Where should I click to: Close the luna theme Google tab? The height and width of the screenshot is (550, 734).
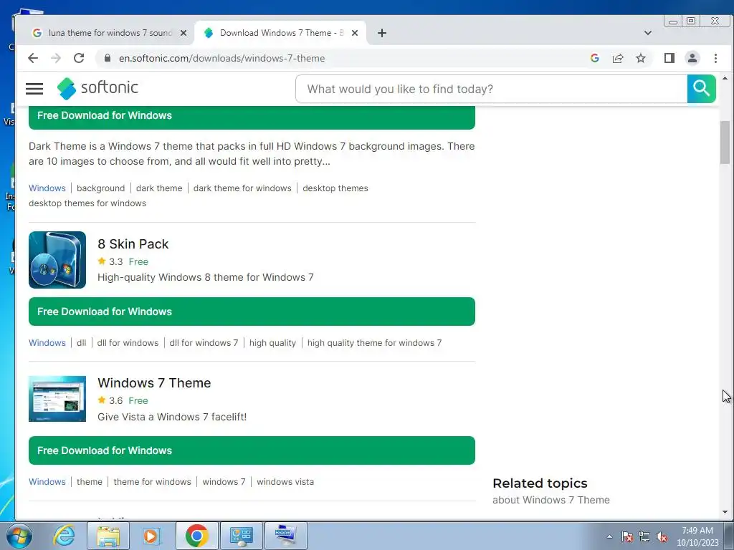(183, 33)
